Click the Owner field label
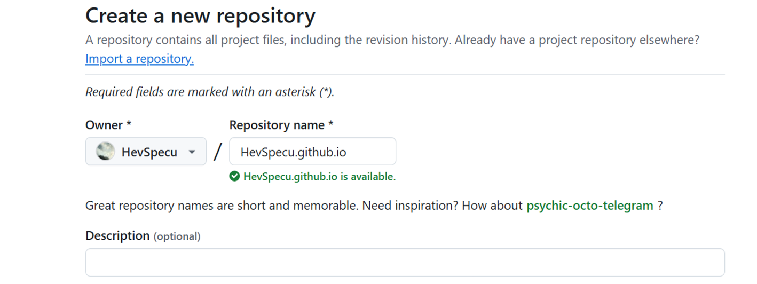This screenshot has height=284, width=757. 108,125
